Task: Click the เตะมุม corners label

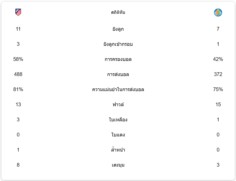Action: click(x=118, y=165)
